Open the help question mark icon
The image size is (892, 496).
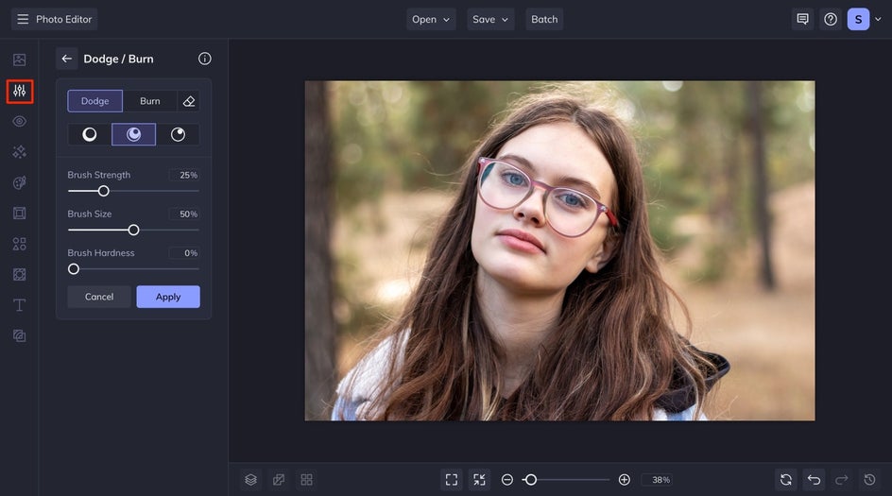point(831,19)
